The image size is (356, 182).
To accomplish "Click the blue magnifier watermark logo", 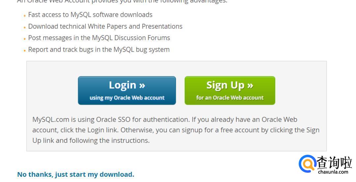I will point(307,164).
